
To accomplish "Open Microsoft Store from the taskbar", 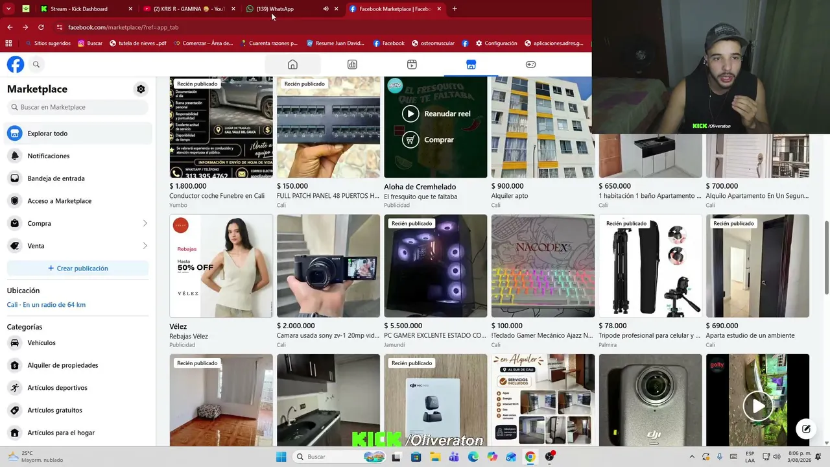I will point(416,457).
